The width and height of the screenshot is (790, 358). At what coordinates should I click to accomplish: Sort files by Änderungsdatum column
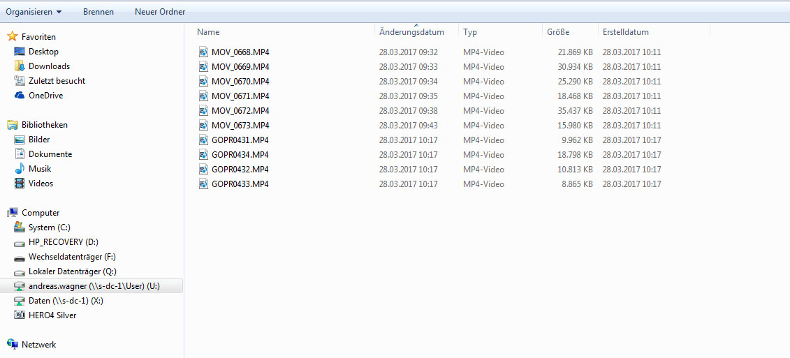click(x=411, y=32)
